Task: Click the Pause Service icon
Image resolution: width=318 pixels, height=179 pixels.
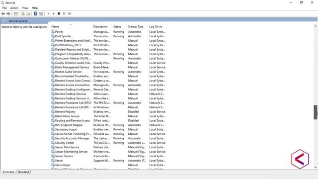Action: point(64,13)
